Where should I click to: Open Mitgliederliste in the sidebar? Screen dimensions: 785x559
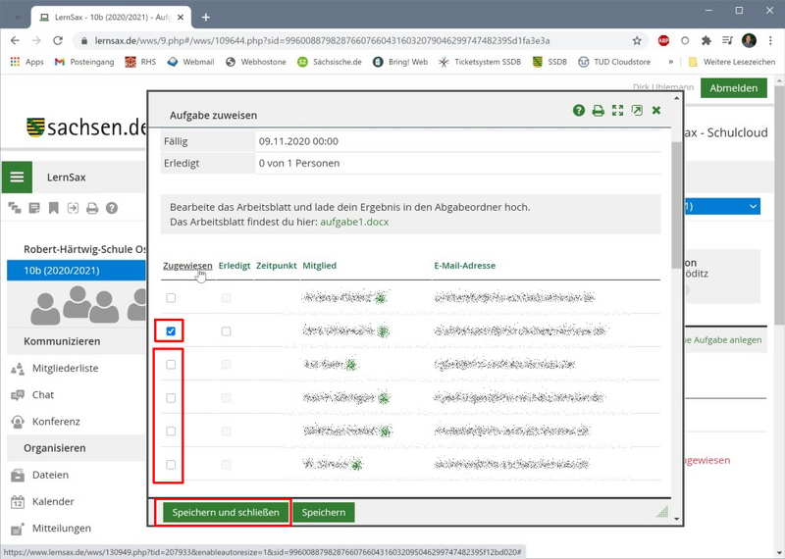tap(65, 369)
